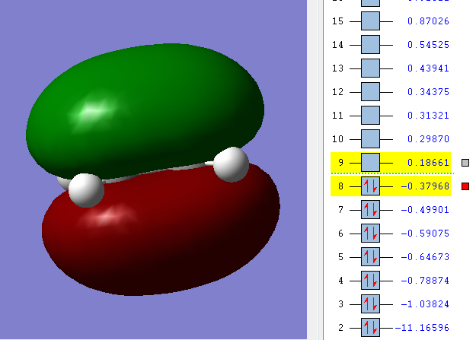Click orbital number label 9
Screen dimensions: 476x340
coord(340,163)
